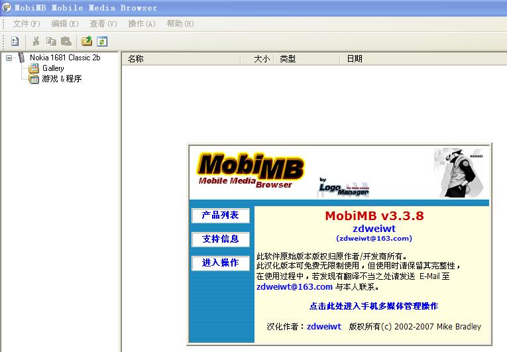Image resolution: width=507 pixels, height=352 pixels.
Task: Click the Paste toolbar icon
Action: point(66,41)
